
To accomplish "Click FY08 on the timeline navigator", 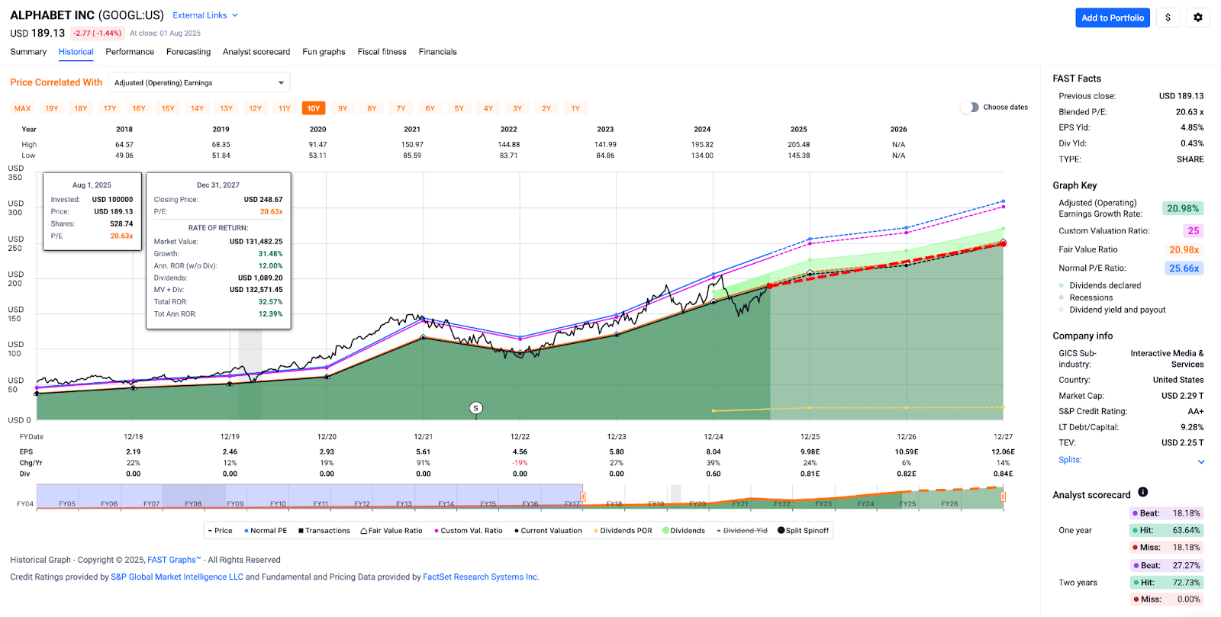I will pos(193,504).
